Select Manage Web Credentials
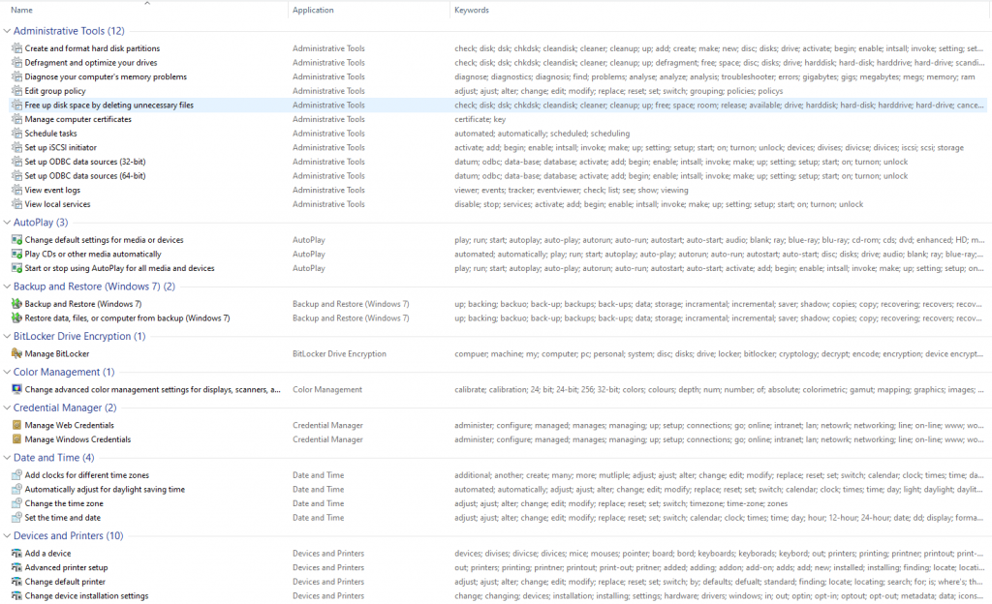Image resolution: width=992 pixels, height=604 pixels. 70,425
